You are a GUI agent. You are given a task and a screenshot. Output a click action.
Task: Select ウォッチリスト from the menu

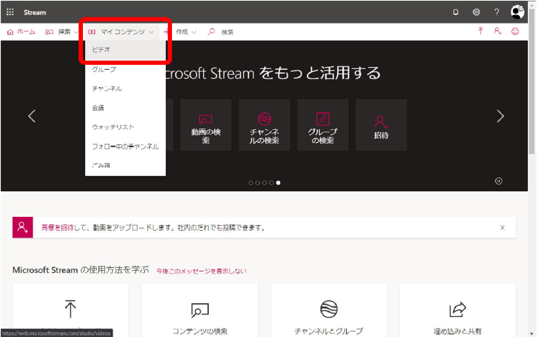click(x=125, y=127)
